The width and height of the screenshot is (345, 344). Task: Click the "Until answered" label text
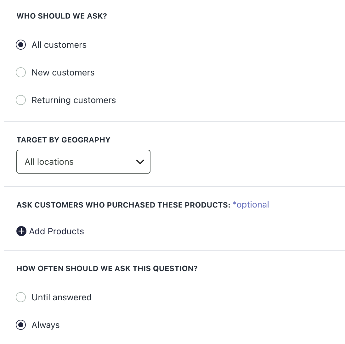point(62,297)
